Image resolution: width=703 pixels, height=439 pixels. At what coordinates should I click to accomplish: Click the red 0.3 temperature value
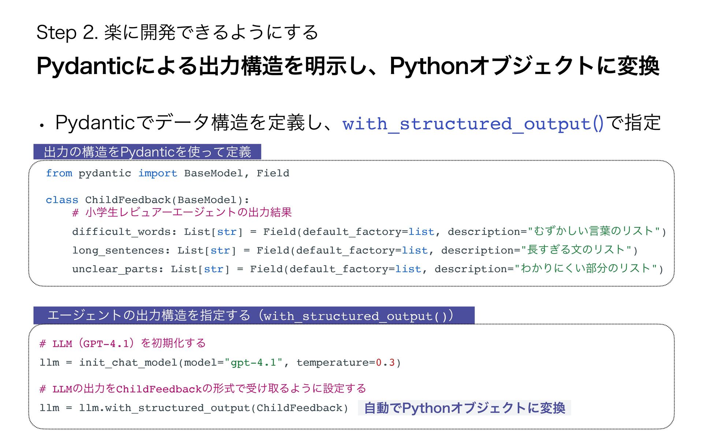(x=385, y=363)
